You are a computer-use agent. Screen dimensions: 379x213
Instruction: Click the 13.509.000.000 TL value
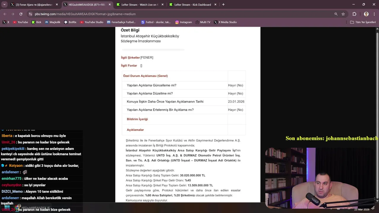[x=200, y=185]
